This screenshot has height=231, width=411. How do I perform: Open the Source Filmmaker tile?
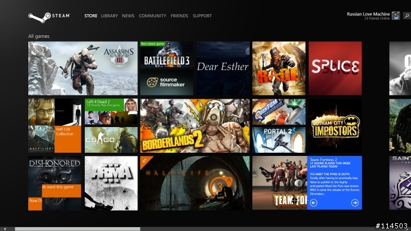click(166, 82)
